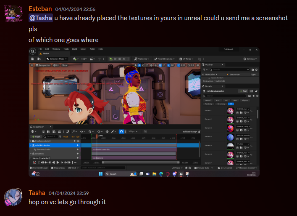Click the camera speed 1.8 control
This screenshot has height=216, width=297.
click(x=191, y=65)
